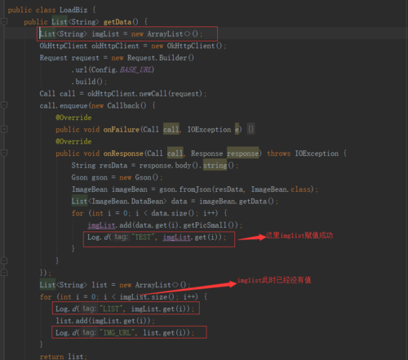Click the "Config" class reference
This screenshot has width=408, height=360.
104,69
